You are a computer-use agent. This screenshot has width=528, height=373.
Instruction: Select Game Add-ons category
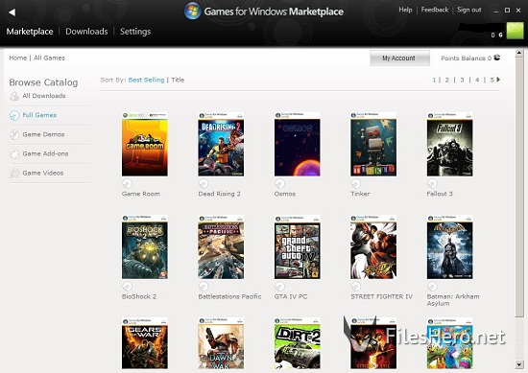click(x=45, y=153)
